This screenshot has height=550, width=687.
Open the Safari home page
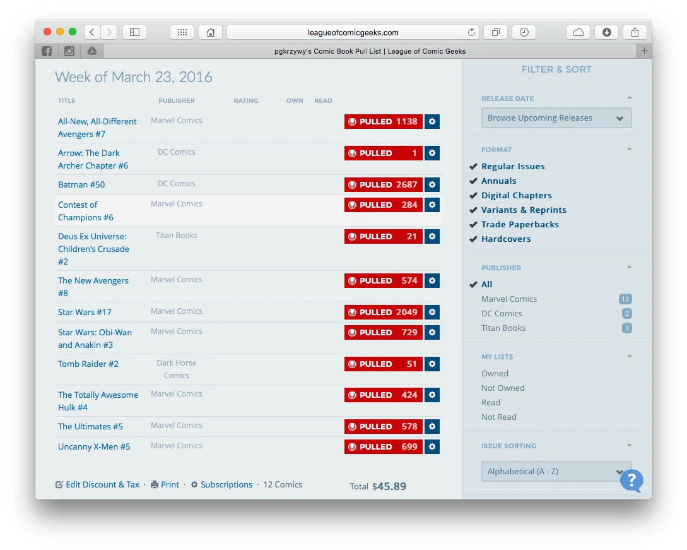pos(211,32)
